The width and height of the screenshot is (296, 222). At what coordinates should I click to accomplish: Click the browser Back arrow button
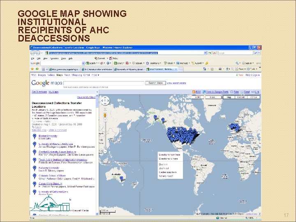33,53
